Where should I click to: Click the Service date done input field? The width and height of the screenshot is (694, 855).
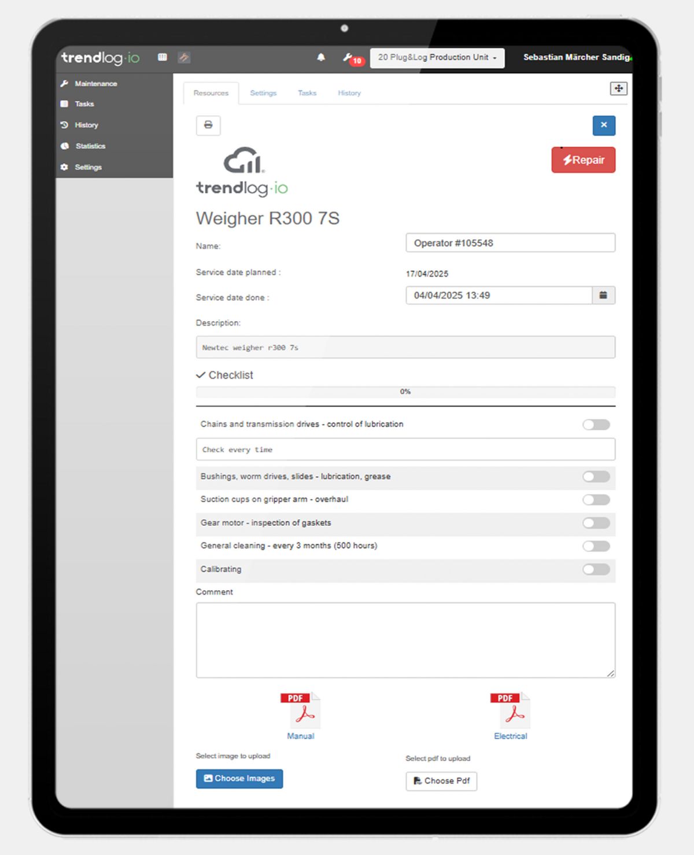(499, 295)
